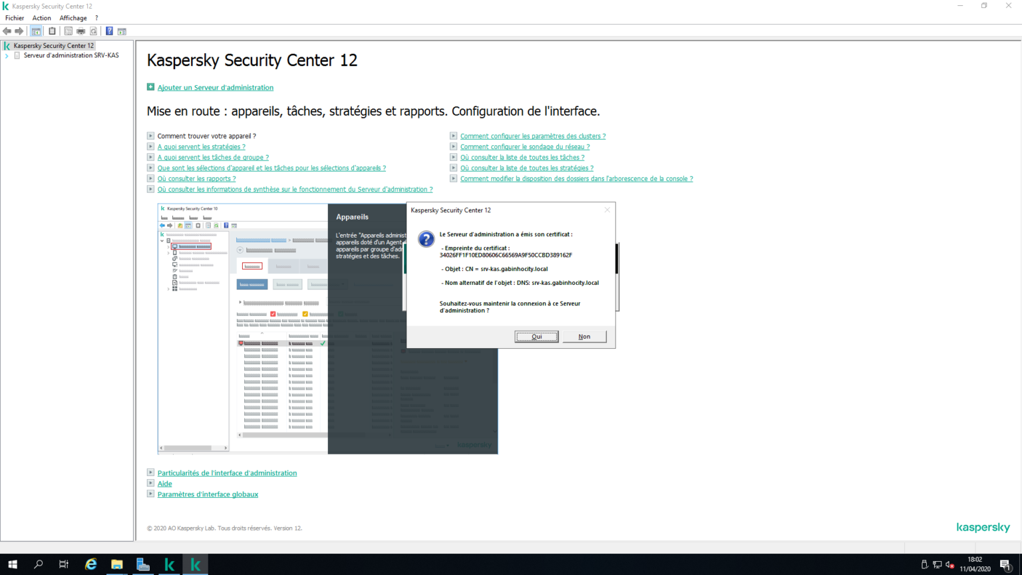This screenshot has height=575, width=1022.
Task: Navigate back using the toolbar back arrow
Action: click(7, 31)
